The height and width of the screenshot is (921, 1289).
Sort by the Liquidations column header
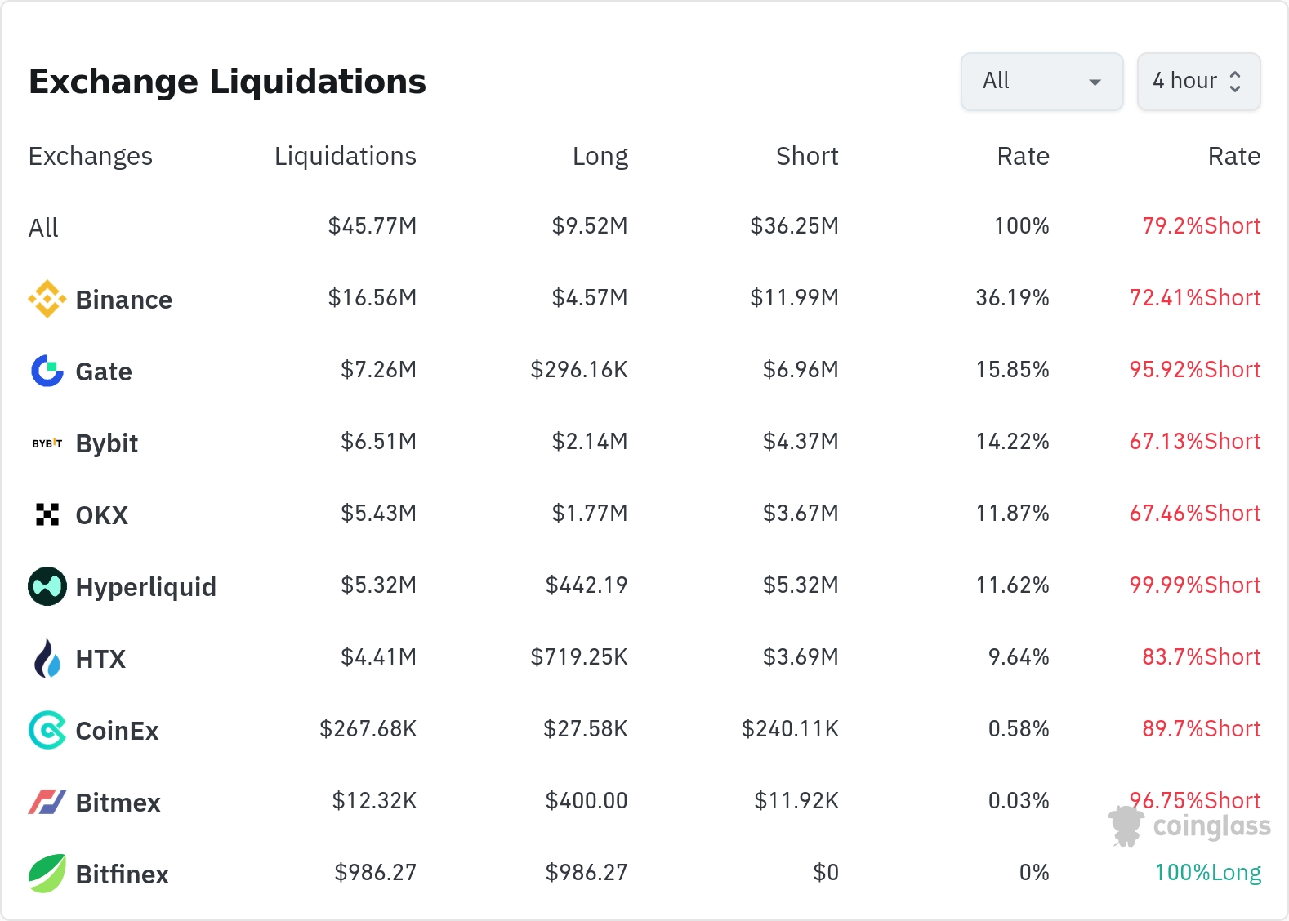tap(345, 156)
